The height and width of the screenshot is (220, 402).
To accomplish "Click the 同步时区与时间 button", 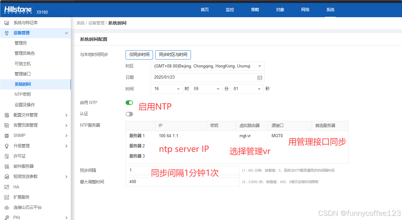I will [173, 55].
